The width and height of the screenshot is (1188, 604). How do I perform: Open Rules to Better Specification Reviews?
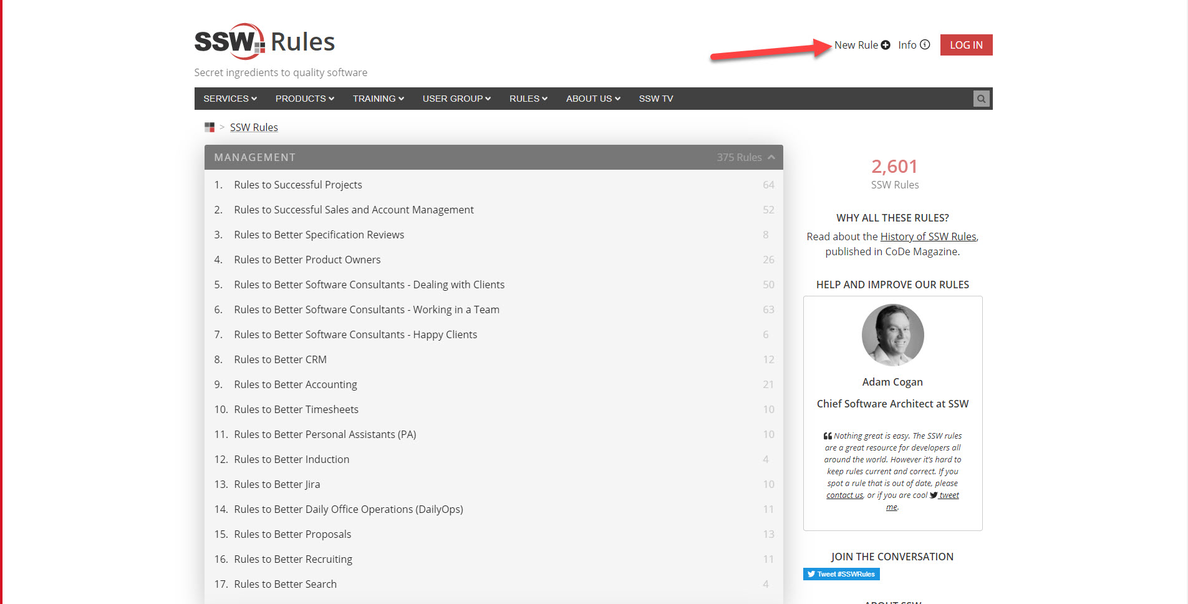(x=319, y=235)
